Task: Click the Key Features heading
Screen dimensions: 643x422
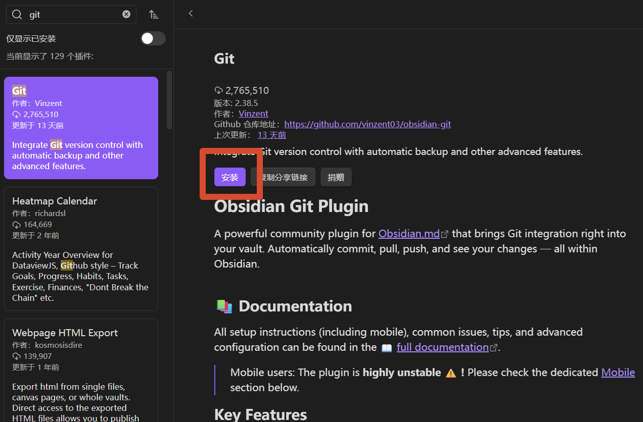Action: coord(260,414)
